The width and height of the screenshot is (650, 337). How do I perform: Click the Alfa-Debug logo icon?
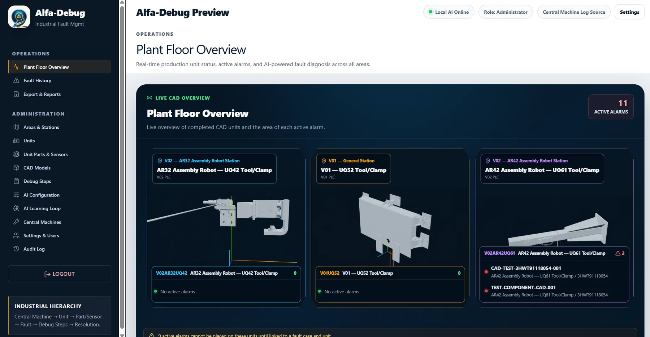click(x=19, y=17)
